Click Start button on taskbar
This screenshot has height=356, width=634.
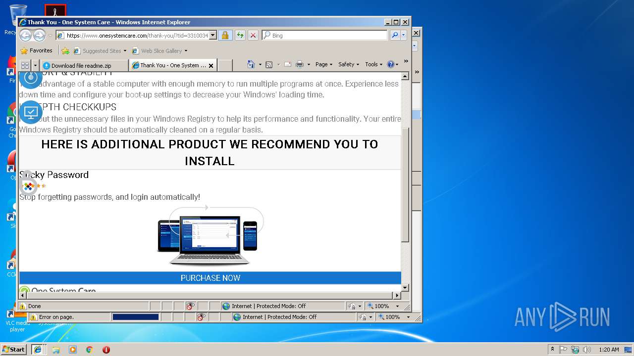point(14,349)
